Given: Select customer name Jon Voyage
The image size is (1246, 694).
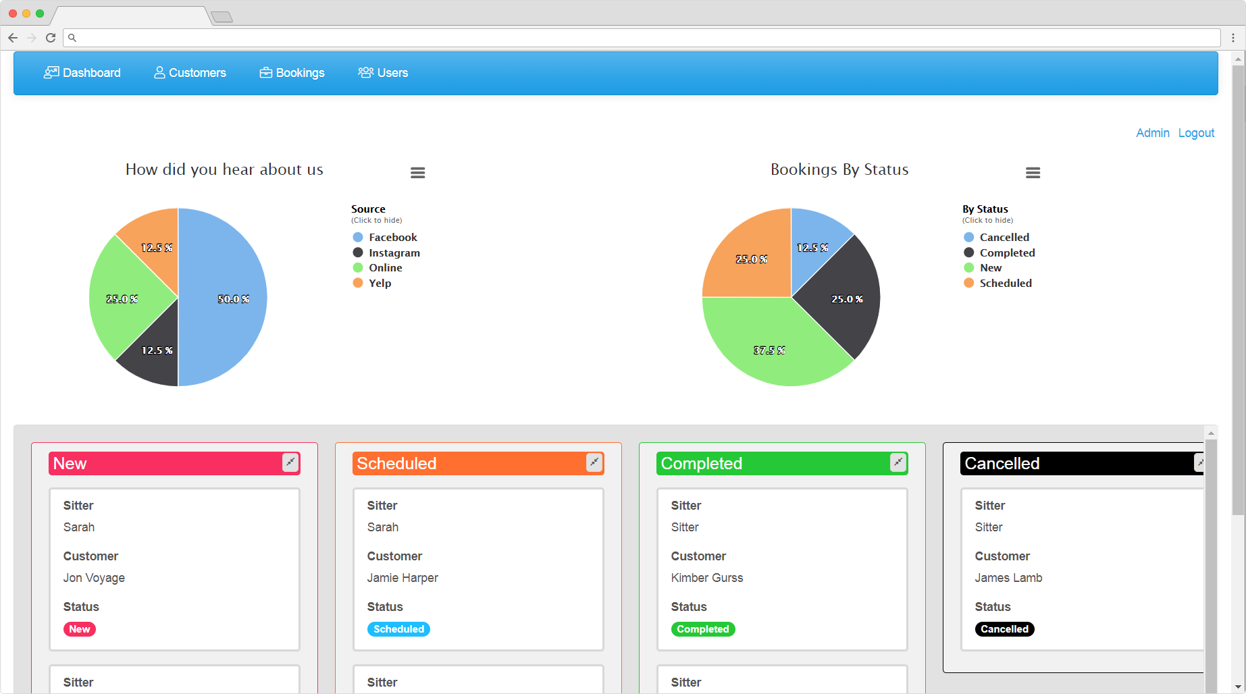Looking at the screenshot, I should pyautogui.click(x=94, y=578).
